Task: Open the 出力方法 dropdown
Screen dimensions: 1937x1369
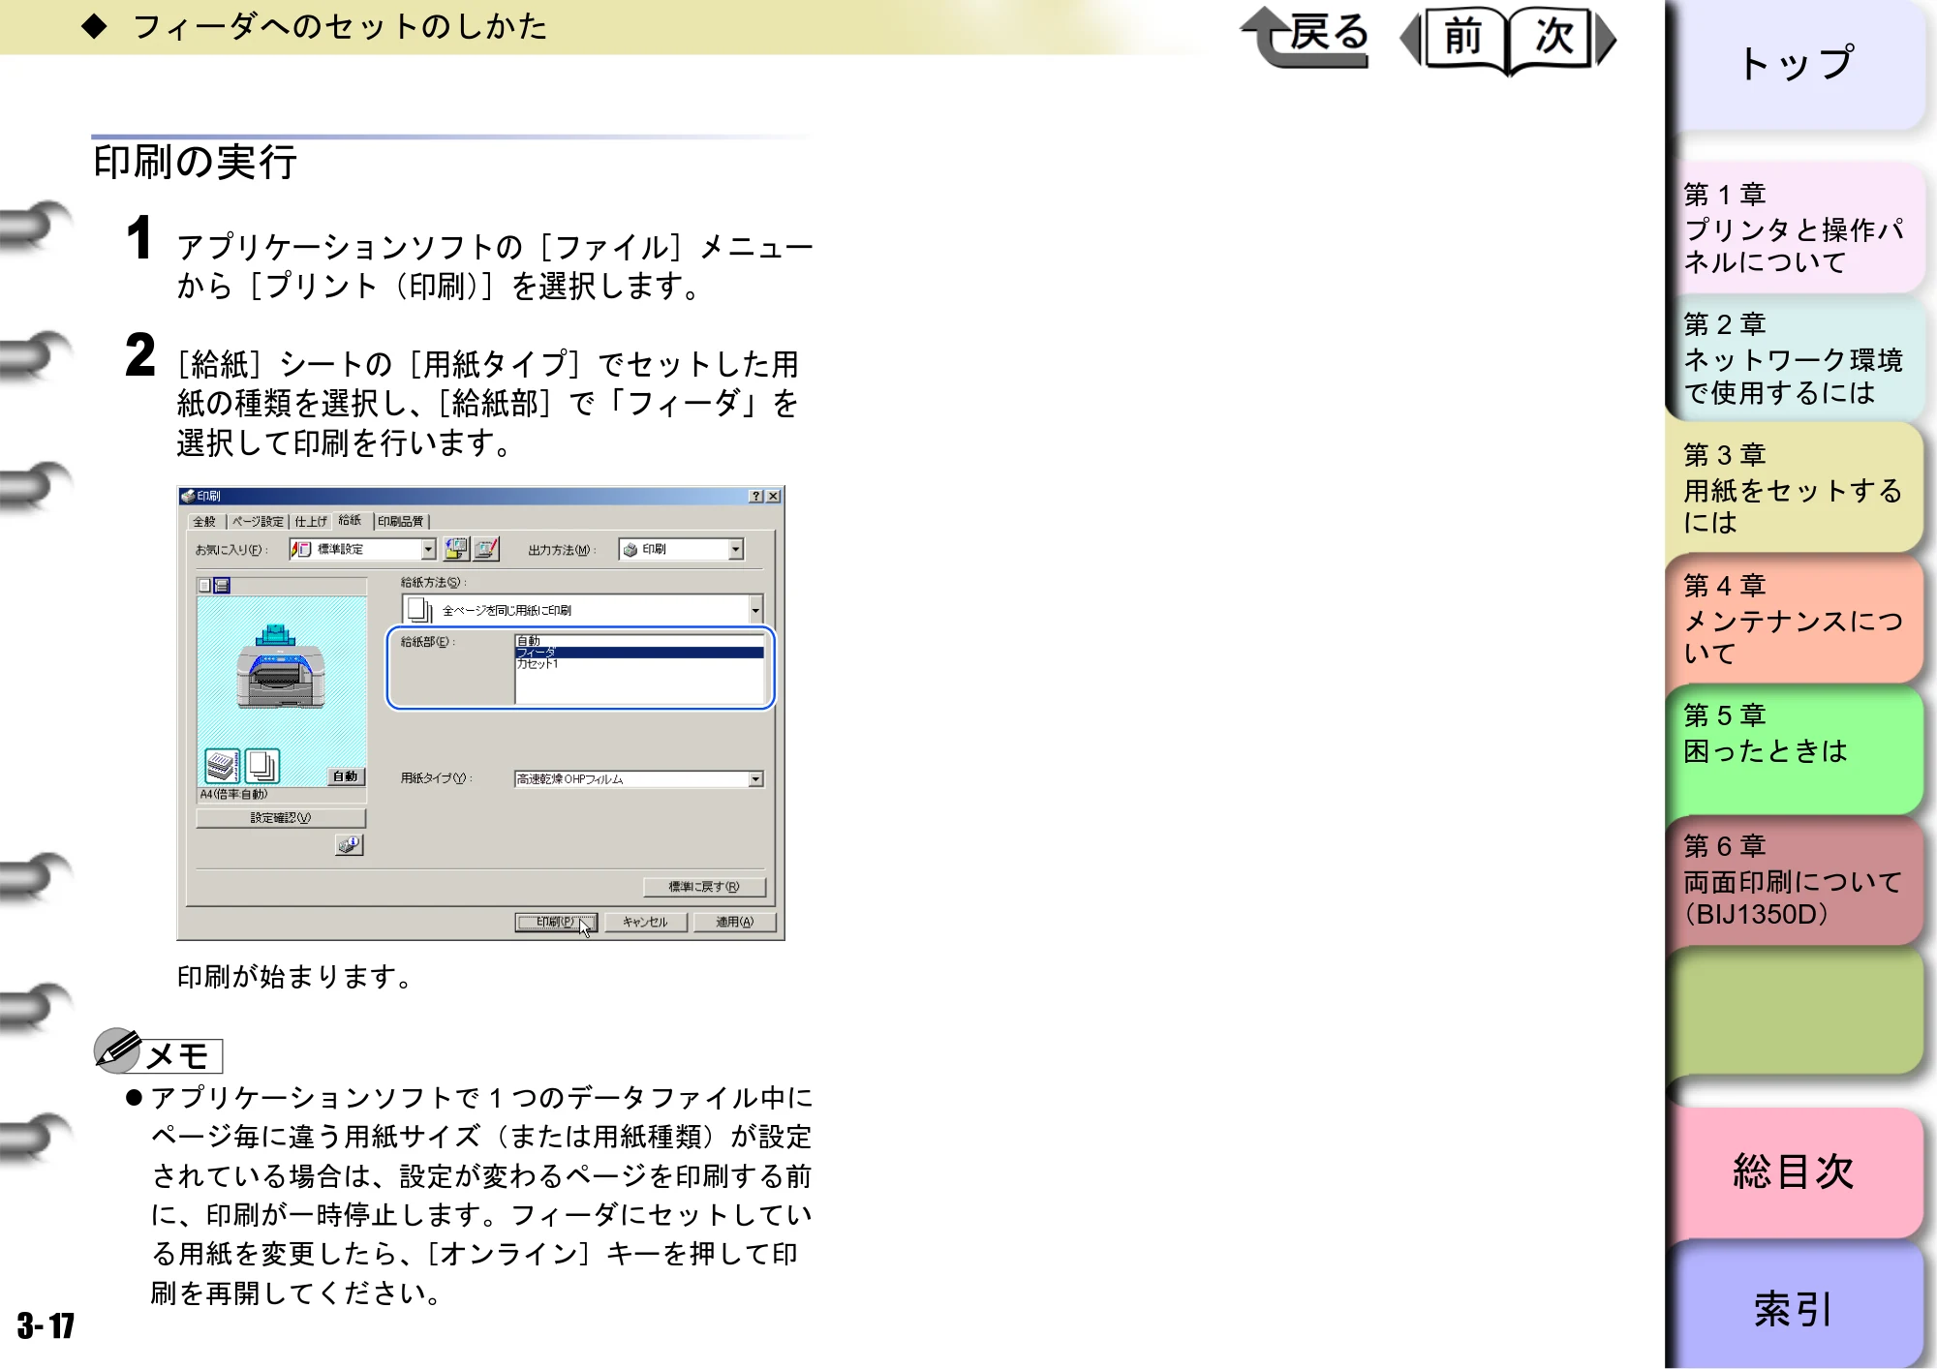Action: click(736, 549)
